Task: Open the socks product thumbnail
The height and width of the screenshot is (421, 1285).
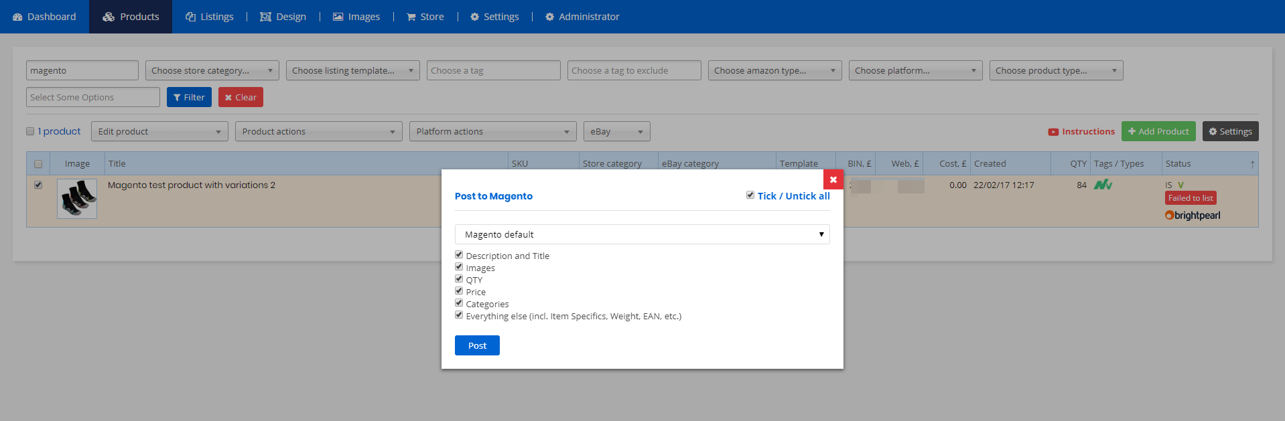Action: [77, 199]
